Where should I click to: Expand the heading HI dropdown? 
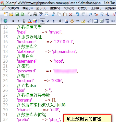point(59,21)
